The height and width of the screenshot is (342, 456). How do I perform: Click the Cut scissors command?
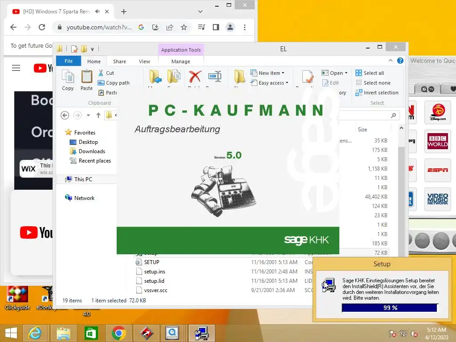click(106, 73)
